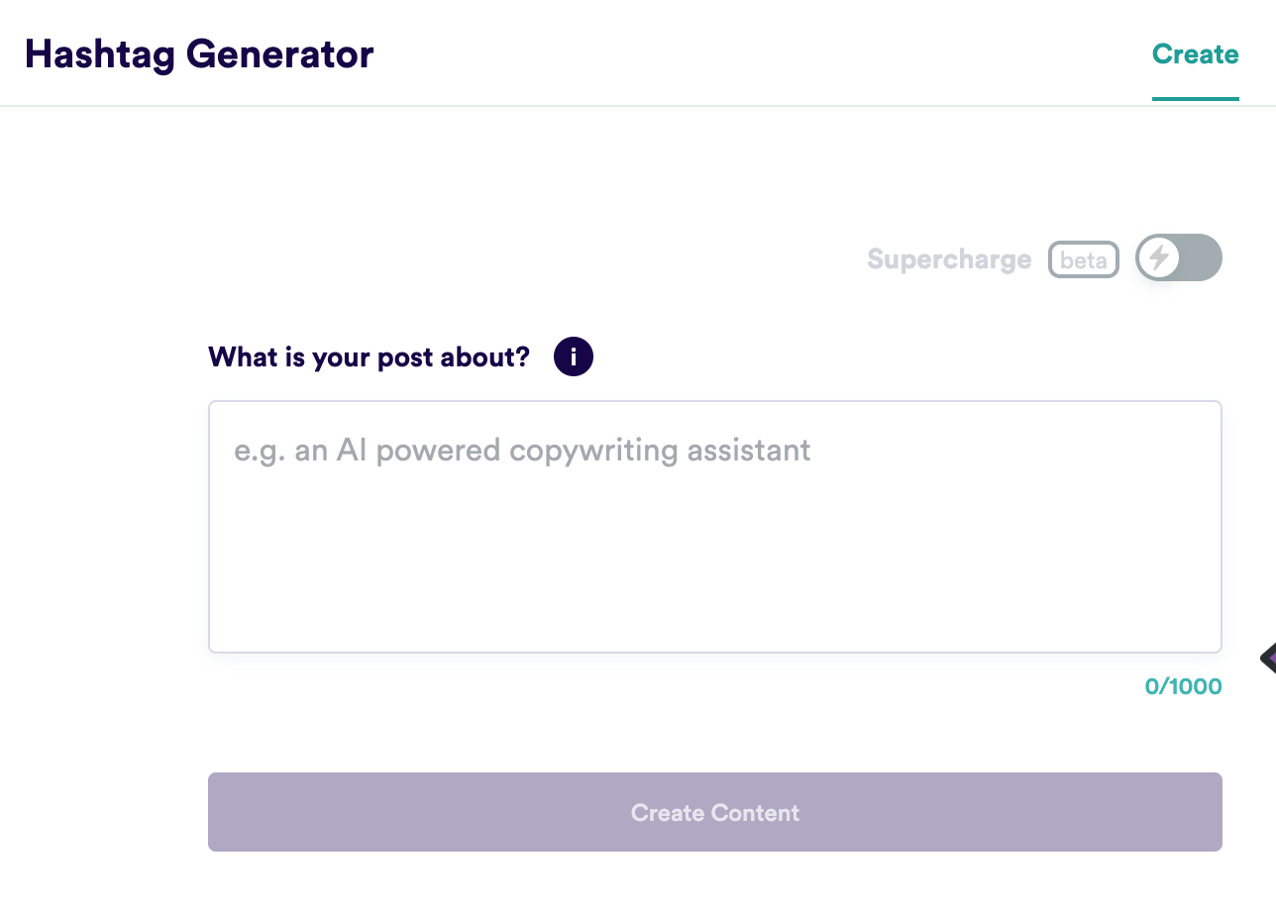Click the word "beta" in the outlined badge

click(1083, 259)
